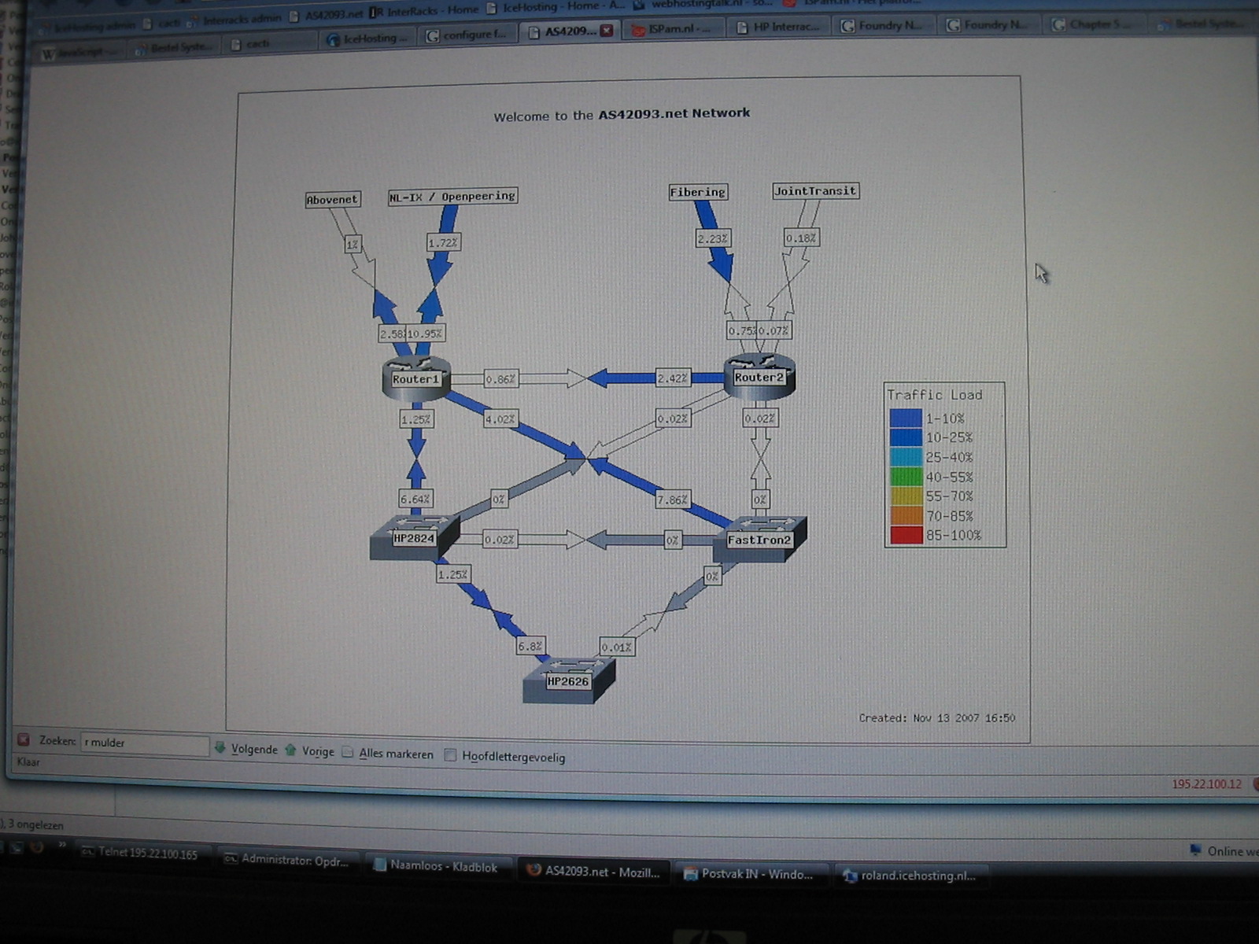Viewport: 1259px width, 944px height.
Task: Focus the Zoeken search field
Action: [x=144, y=743]
